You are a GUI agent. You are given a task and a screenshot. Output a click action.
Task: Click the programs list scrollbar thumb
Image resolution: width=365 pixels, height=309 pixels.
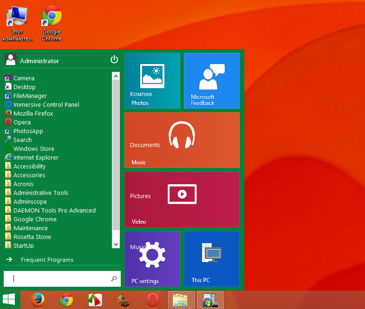tap(116, 155)
